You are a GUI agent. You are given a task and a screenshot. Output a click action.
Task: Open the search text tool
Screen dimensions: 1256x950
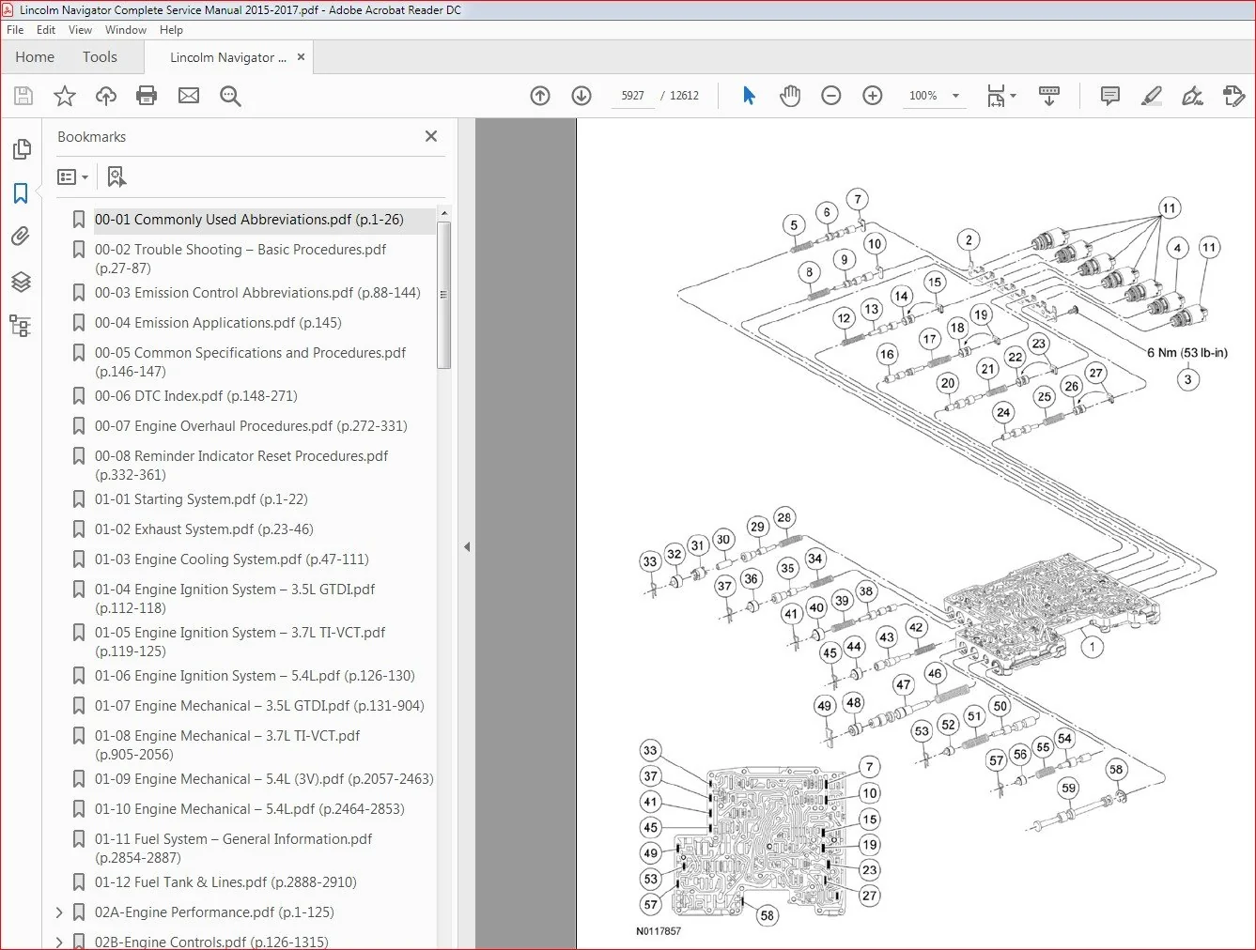pos(230,96)
